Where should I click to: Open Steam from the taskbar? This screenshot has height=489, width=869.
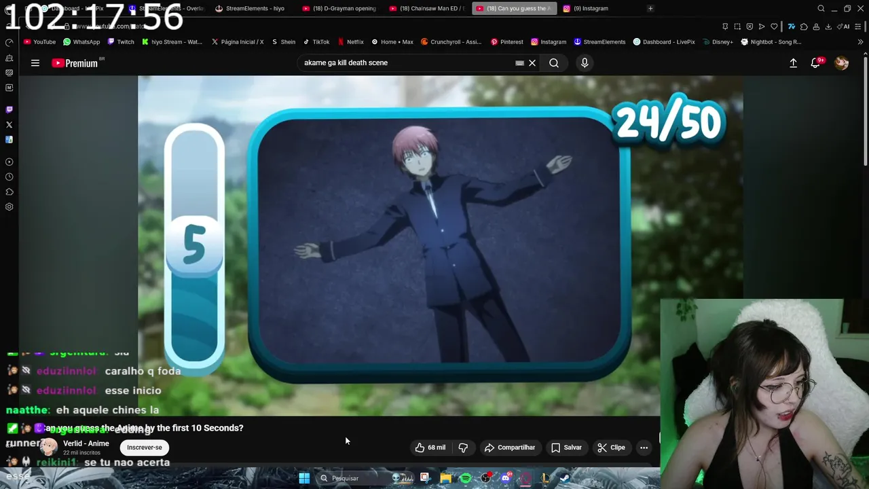pyautogui.click(x=565, y=478)
